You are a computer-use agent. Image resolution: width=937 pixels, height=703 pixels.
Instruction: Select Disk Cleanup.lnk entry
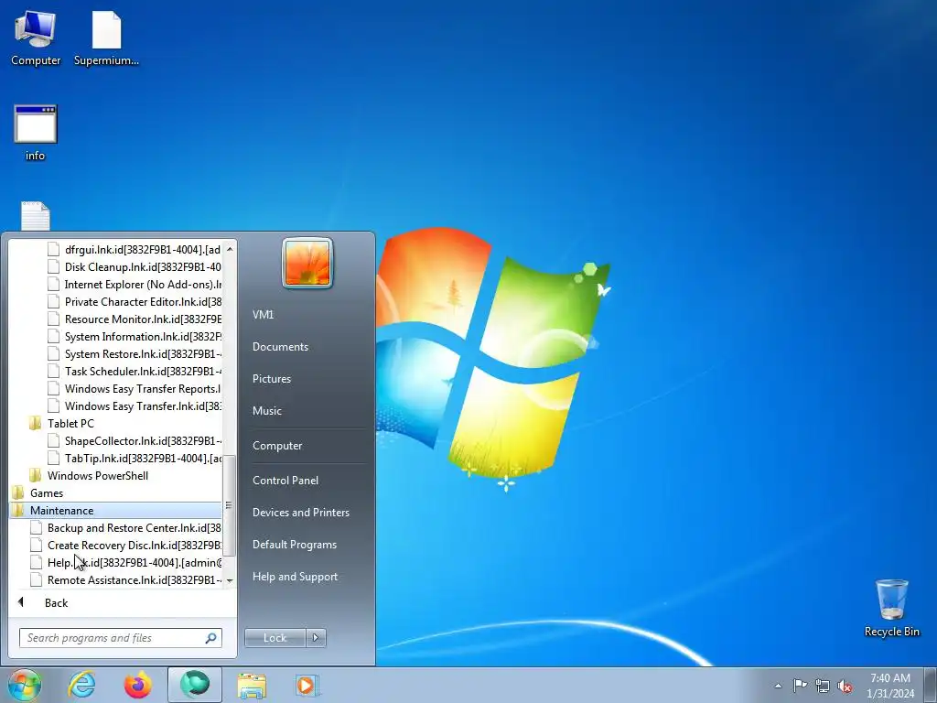coord(134,267)
